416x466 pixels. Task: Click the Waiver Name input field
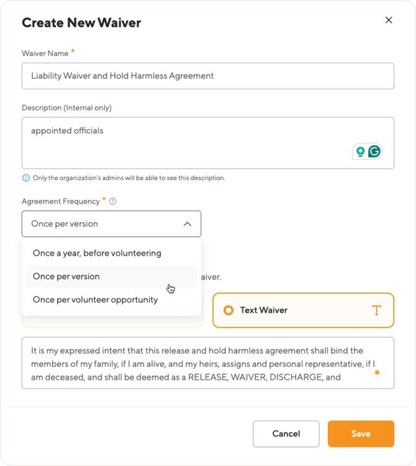coord(207,76)
